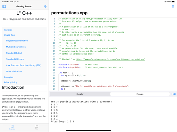Image resolution: width=177 pixels, height=132 pixels.
Task: Follow the cplusplus.com reference URL in the code
Action: 110,59
